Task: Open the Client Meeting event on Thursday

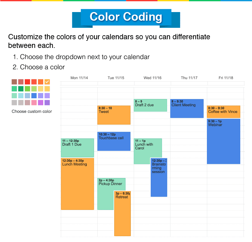Action: 187,108
